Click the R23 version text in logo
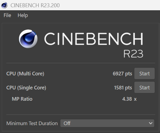 coord(133,54)
